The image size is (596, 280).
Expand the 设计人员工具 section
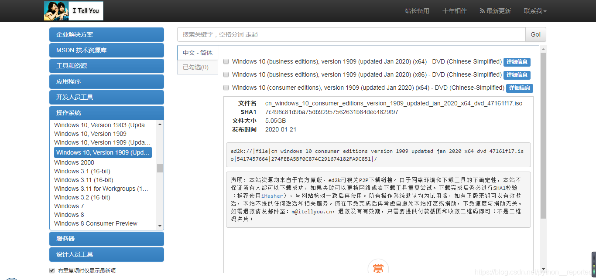106,254
